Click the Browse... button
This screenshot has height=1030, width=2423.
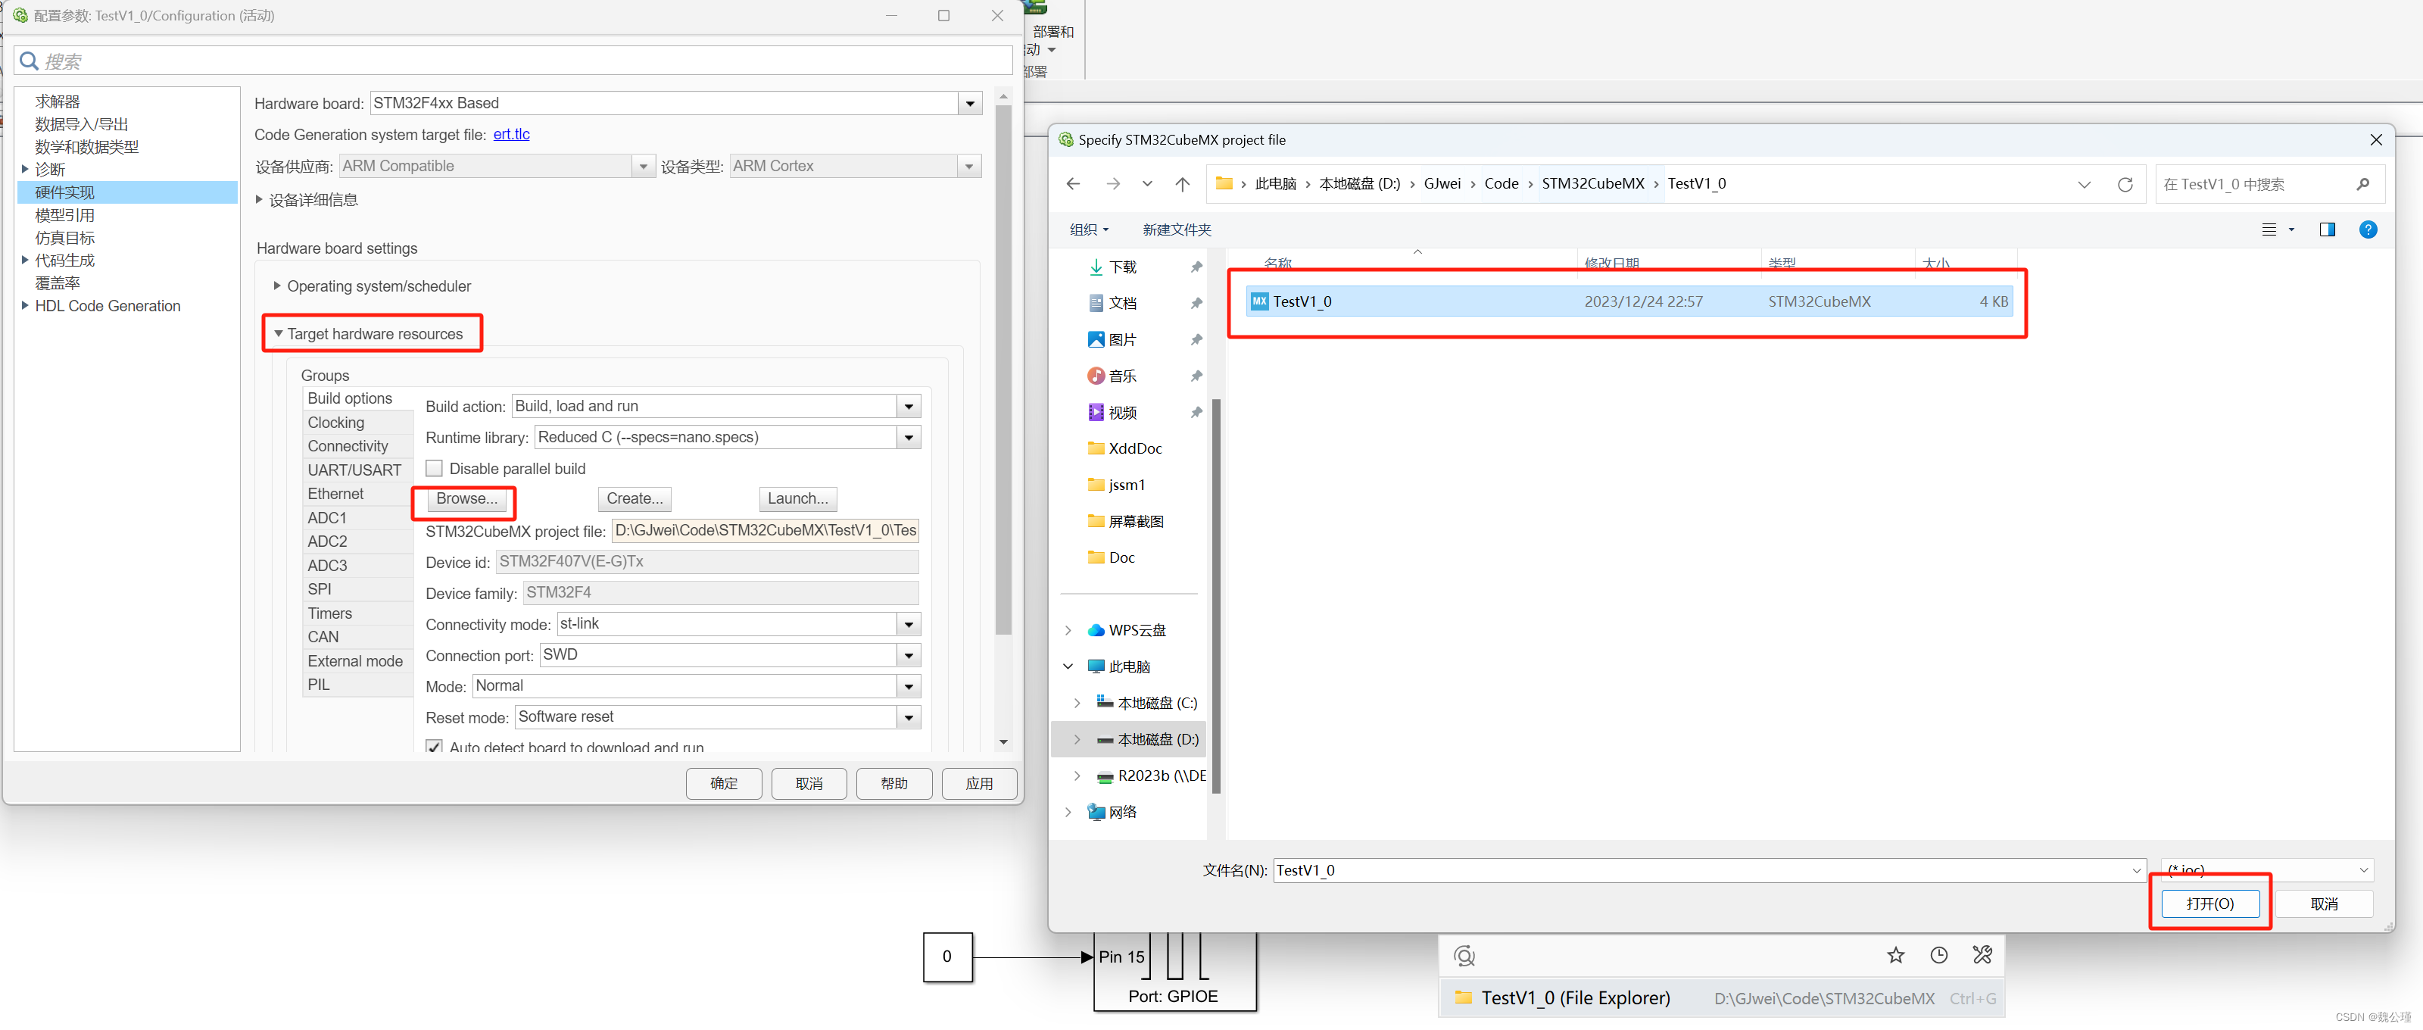[x=466, y=498]
